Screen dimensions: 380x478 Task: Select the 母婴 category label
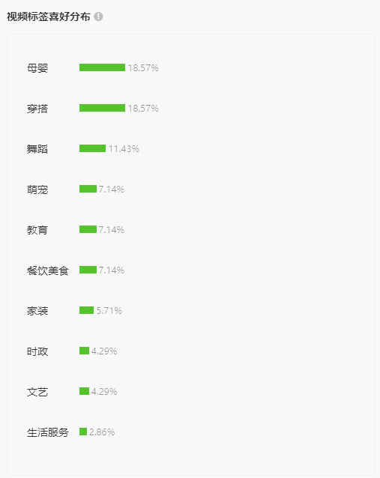click(37, 67)
